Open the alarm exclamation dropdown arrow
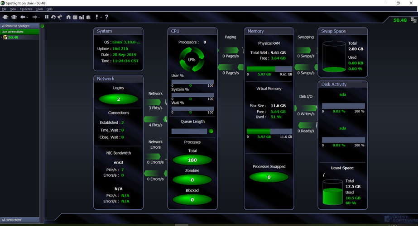418x226 pixels. click(x=101, y=17)
